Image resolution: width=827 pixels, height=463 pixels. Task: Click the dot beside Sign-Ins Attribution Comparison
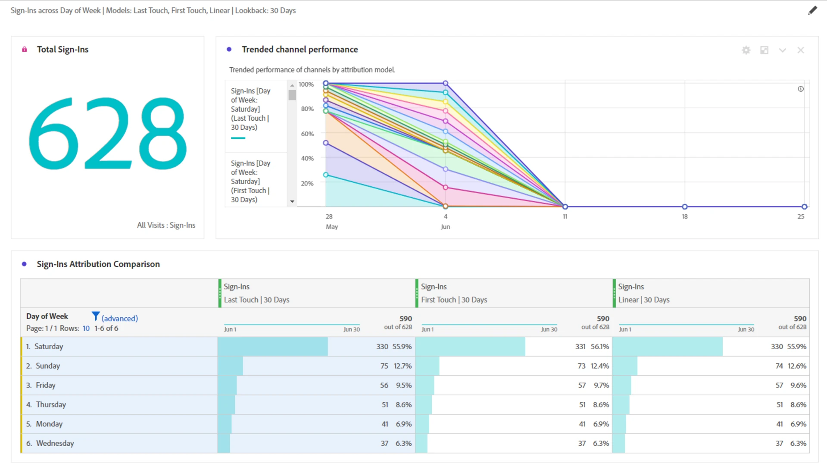coord(25,264)
